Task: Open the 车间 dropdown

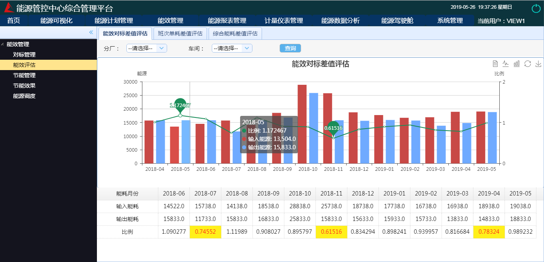Action: [232, 48]
